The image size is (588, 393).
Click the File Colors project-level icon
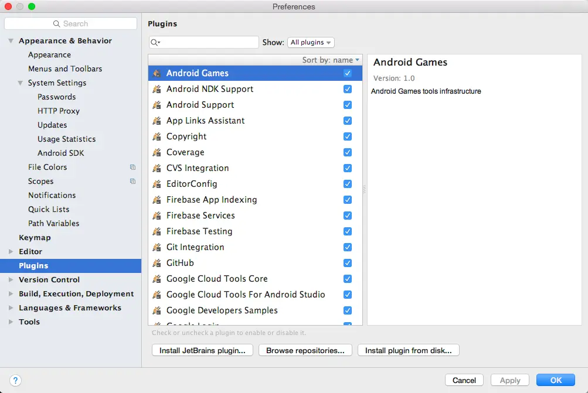point(132,167)
